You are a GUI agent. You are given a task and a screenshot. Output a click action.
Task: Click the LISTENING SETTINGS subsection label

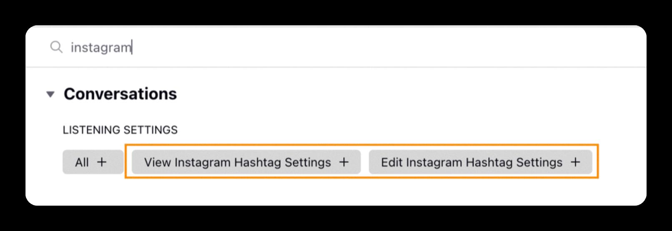pyautogui.click(x=120, y=130)
